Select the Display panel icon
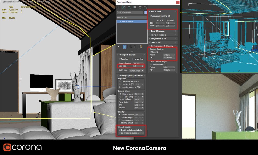Image resolution: width=258 pixels, height=155 pixels. [140, 7]
